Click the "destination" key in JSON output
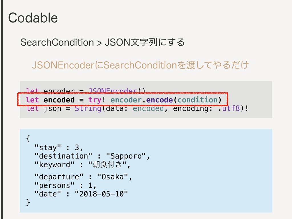 (x=63, y=156)
